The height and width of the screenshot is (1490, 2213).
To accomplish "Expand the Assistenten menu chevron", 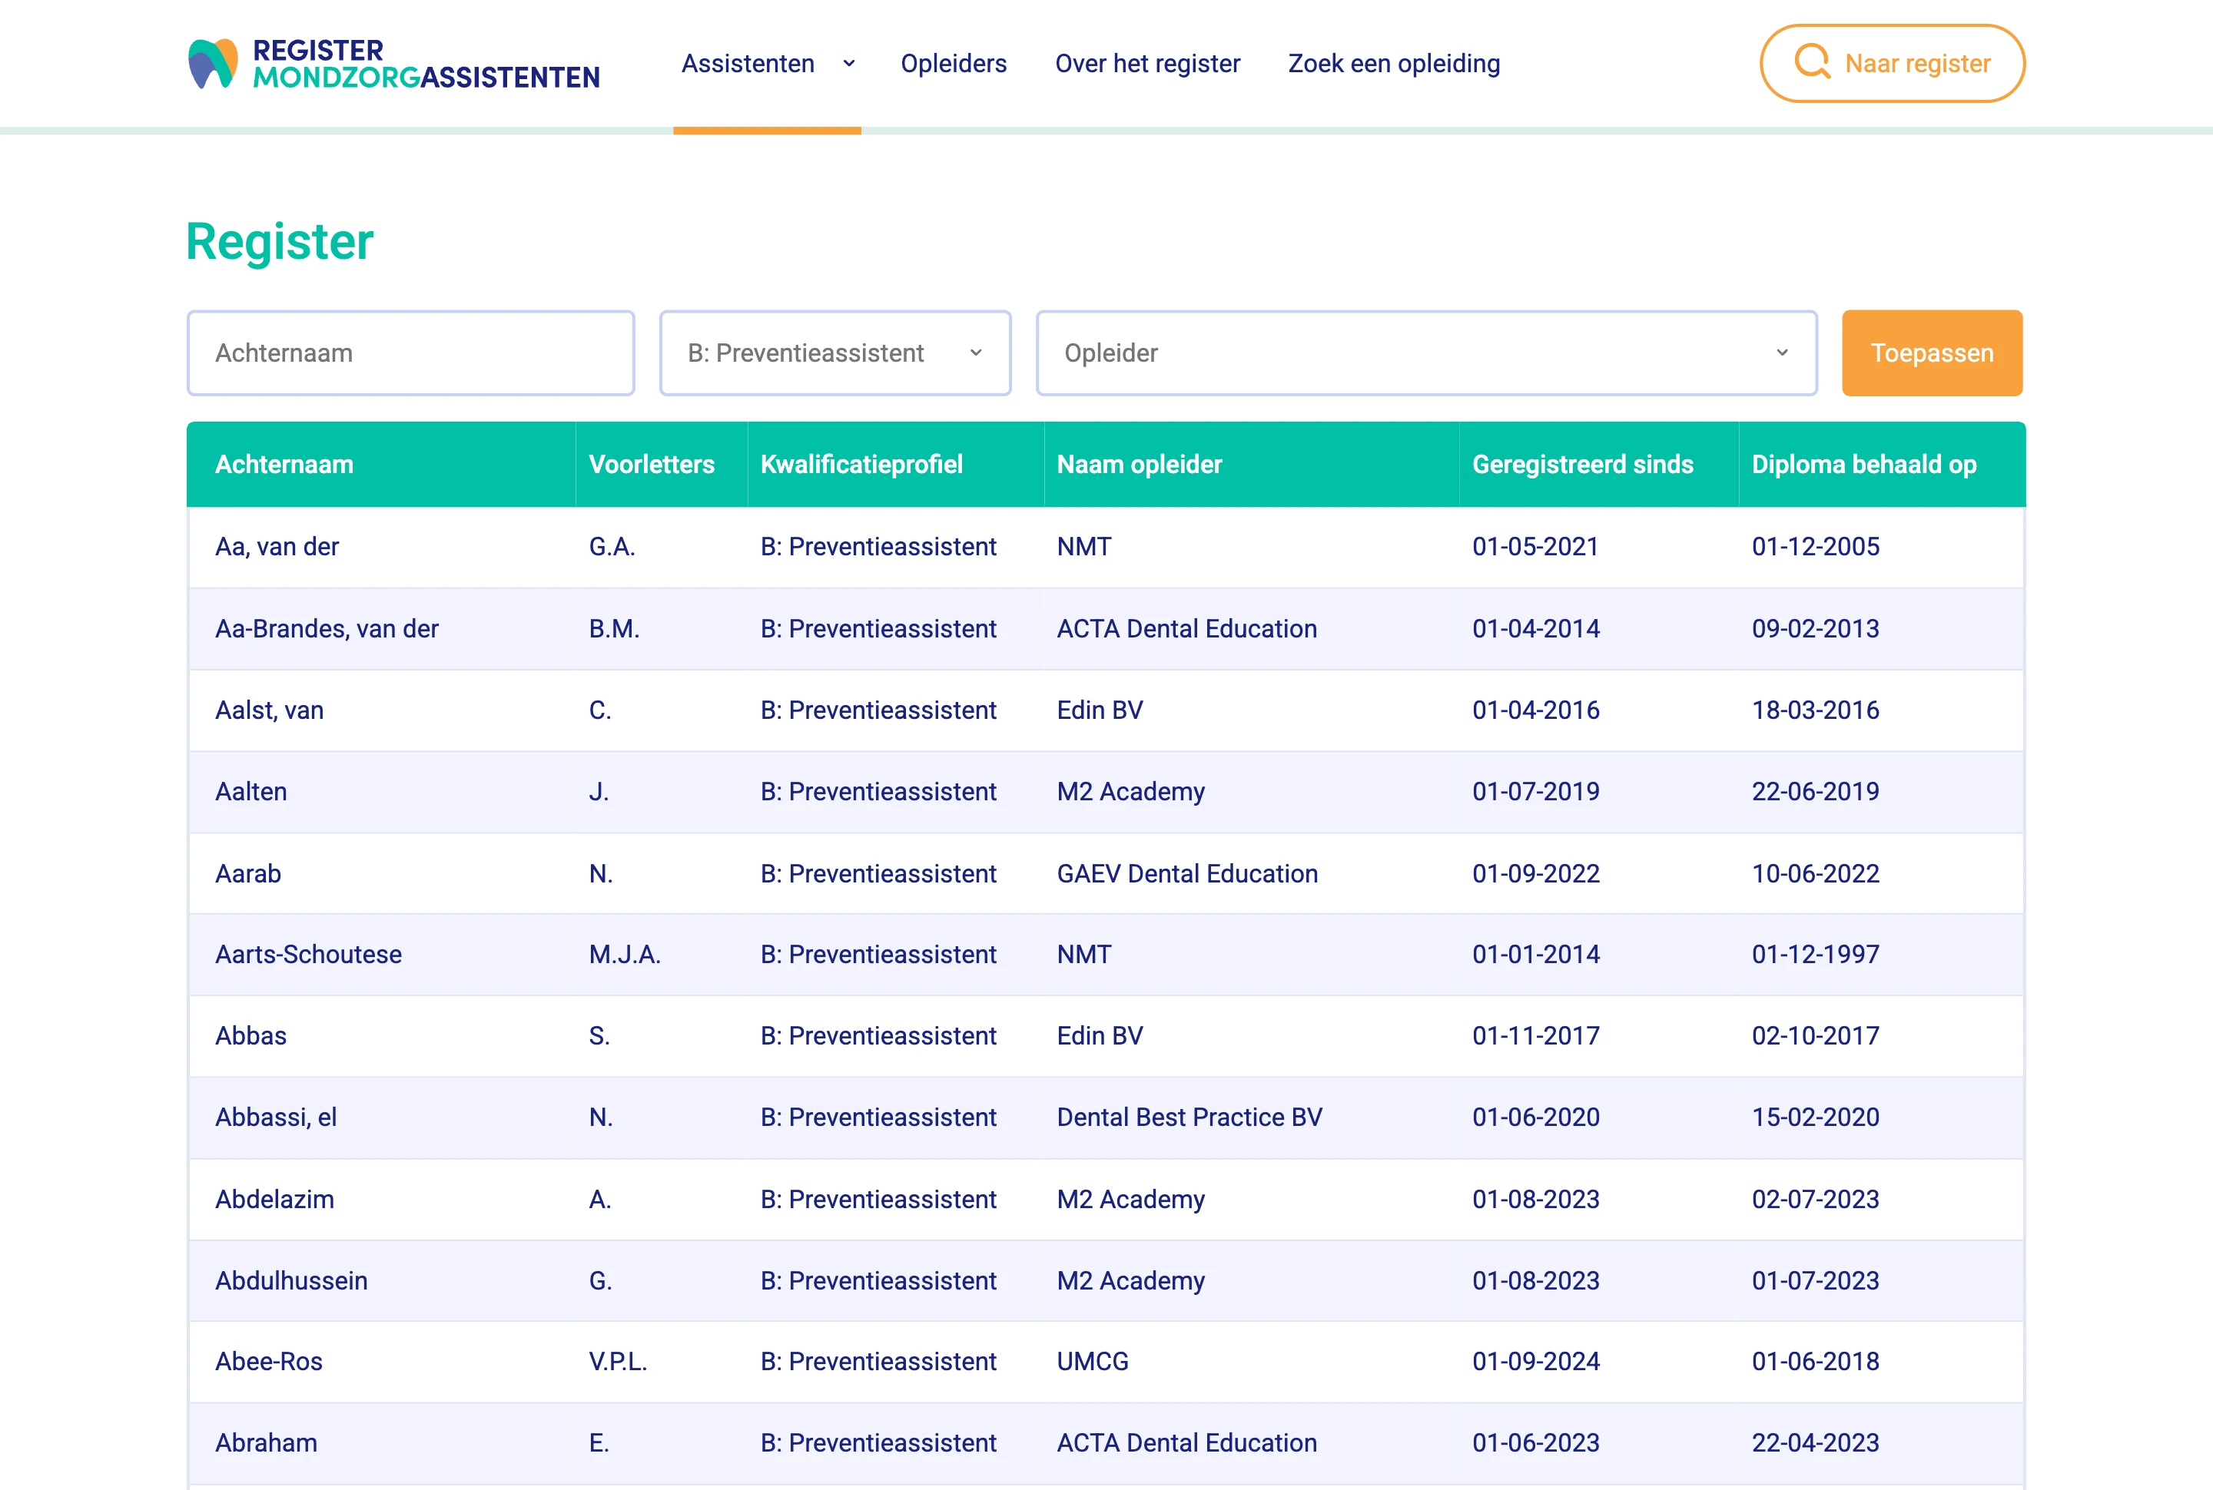I will (x=849, y=64).
